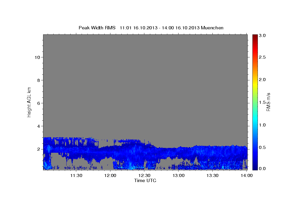Click the height tick label 10
This screenshot has width=306, height=204.
(37, 57)
